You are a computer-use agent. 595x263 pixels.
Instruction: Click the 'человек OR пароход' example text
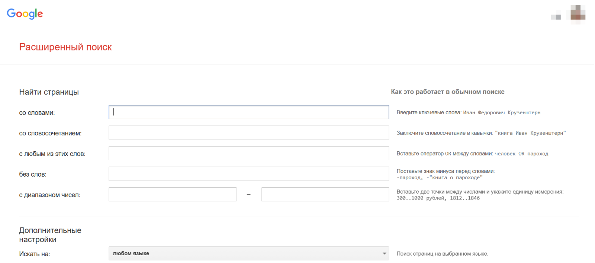[521, 154]
